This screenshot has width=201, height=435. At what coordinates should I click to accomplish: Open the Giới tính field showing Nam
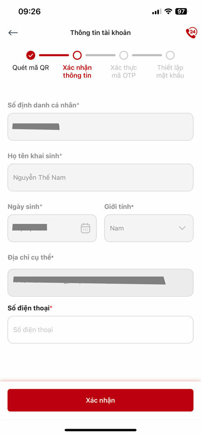149,228
